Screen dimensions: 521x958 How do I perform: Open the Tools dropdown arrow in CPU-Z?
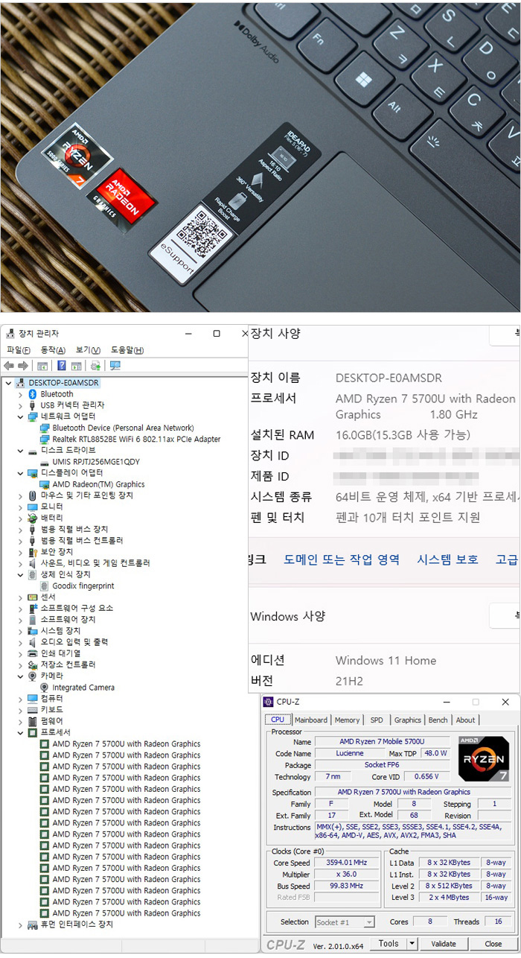pyautogui.click(x=414, y=944)
